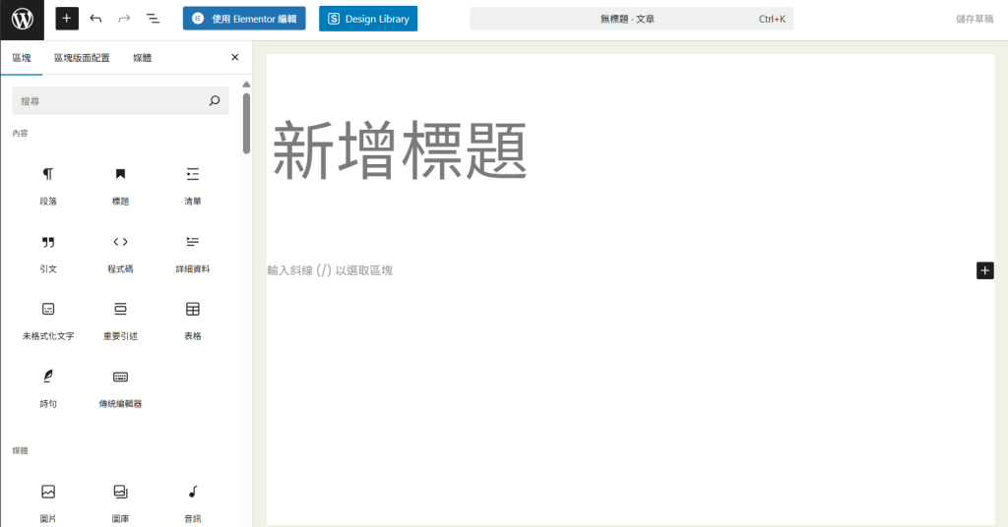1008x527 pixels.
Task: Insert the 圖片 image block
Action: pyautogui.click(x=48, y=499)
